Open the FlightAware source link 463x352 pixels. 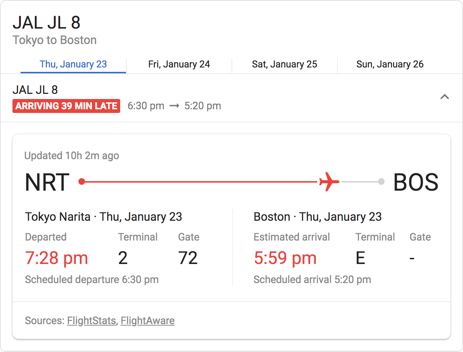click(148, 320)
